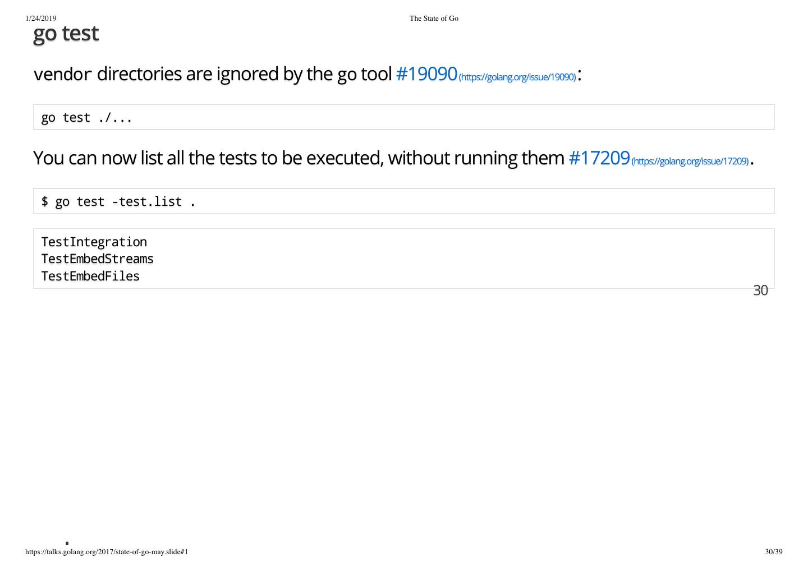Click the golang.org/issue/19090 URL text
Viewport: 808px width, 571px height.
pyautogui.click(x=517, y=77)
